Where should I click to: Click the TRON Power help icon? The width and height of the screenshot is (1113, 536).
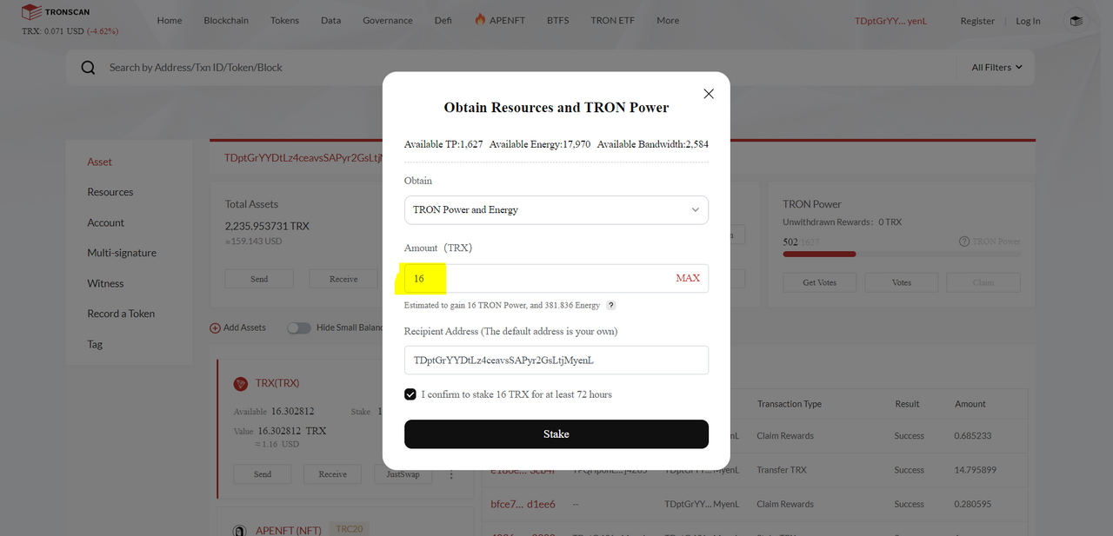coord(963,242)
